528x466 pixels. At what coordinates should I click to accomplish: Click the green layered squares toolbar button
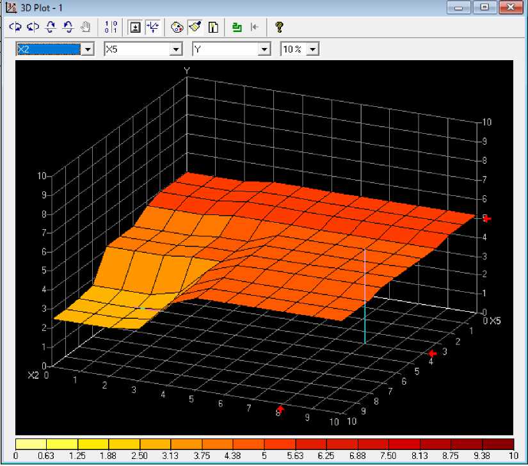pos(237,27)
